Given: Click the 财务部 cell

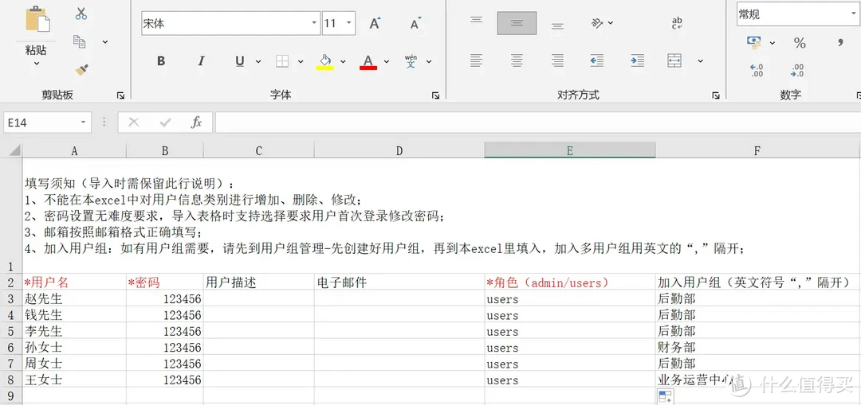Looking at the screenshot, I should pos(758,348).
